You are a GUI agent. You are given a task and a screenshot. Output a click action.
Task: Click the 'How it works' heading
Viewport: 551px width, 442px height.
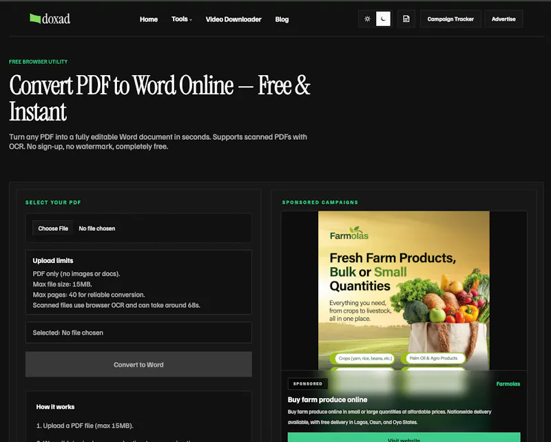[x=55, y=407]
